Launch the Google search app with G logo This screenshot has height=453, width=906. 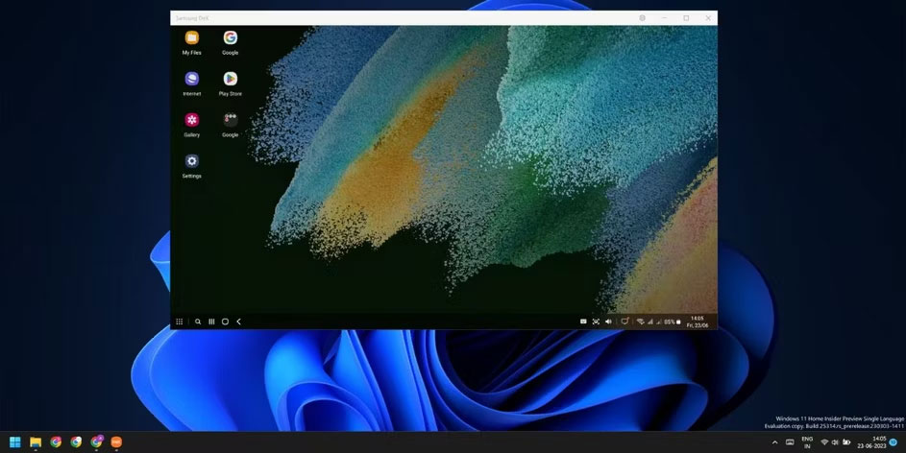coord(230,37)
